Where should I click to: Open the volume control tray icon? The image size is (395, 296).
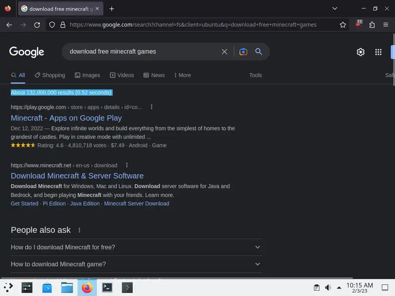tap(328, 288)
